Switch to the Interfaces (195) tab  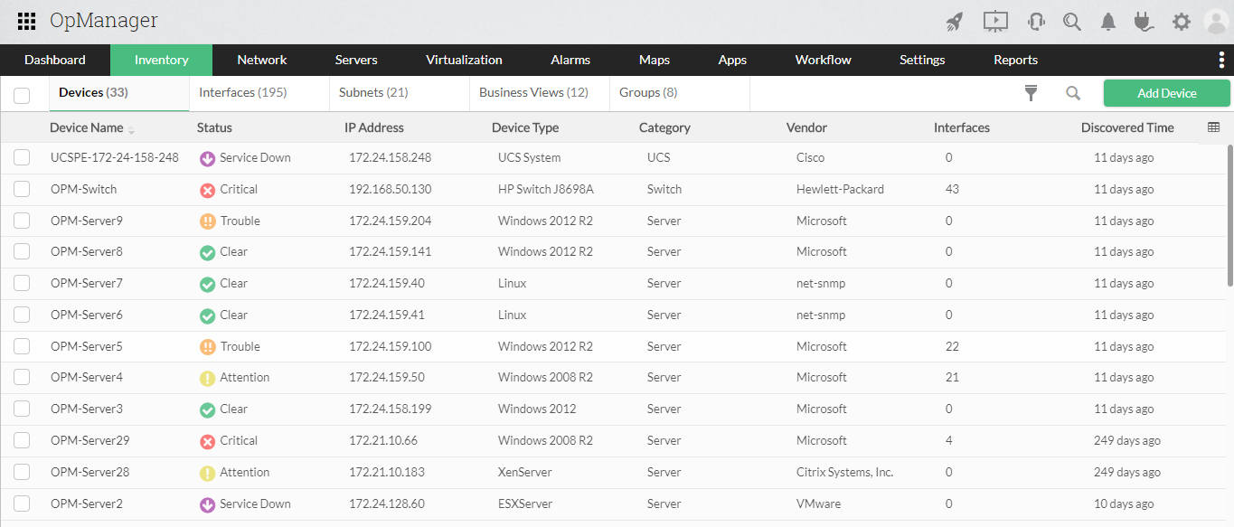pos(242,92)
